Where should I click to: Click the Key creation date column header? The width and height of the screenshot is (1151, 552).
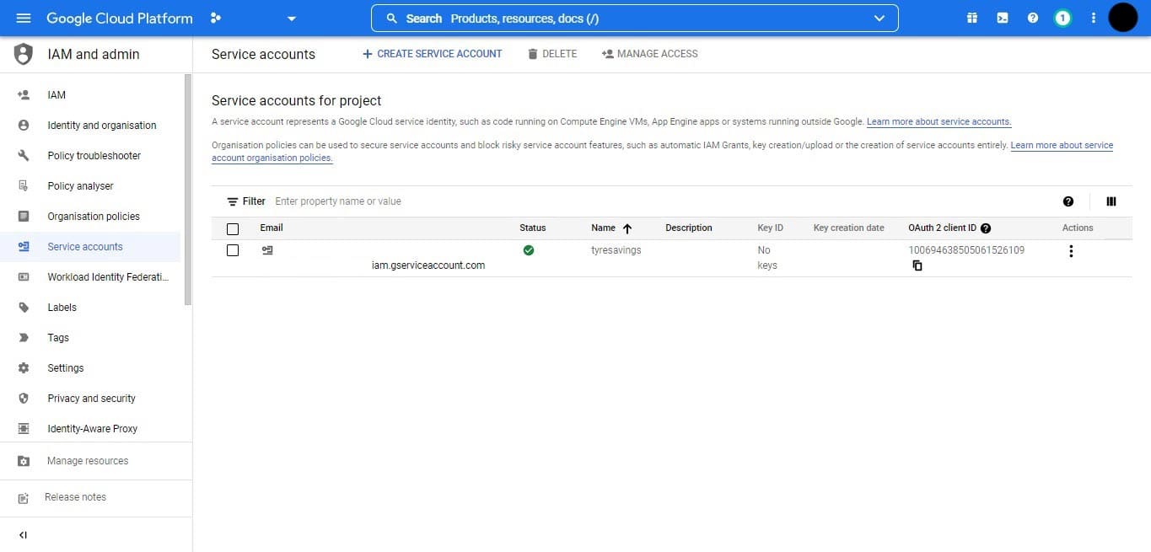coord(849,228)
